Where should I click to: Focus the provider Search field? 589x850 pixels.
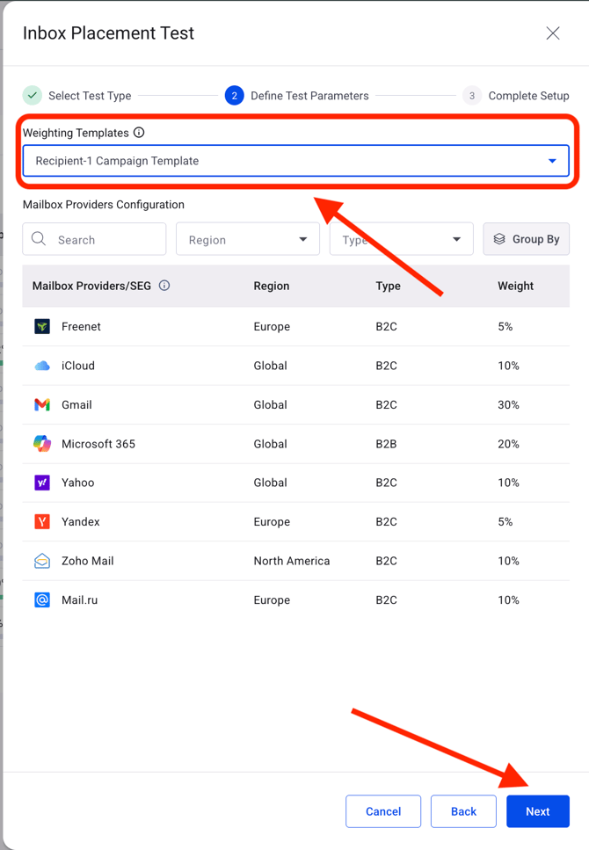(105, 239)
